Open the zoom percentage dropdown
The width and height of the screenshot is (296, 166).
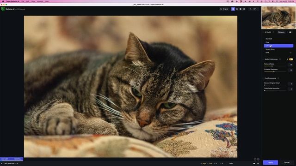tap(256, 9)
